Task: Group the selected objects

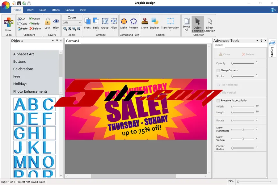Action: [105, 23]
